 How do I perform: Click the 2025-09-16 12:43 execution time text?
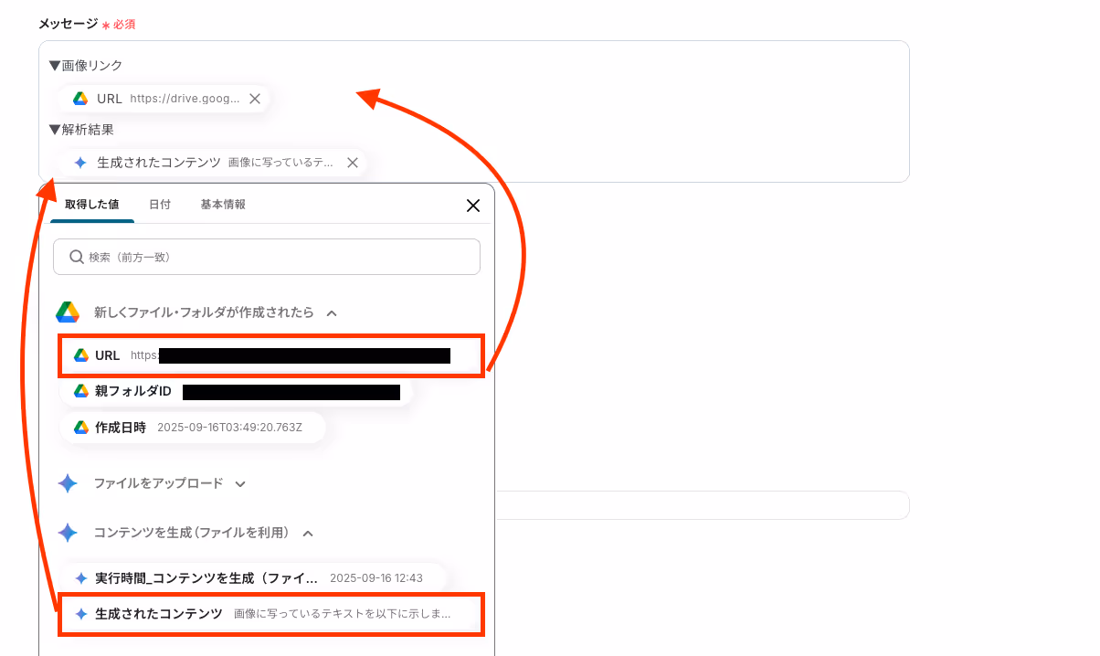pos(376,578)
